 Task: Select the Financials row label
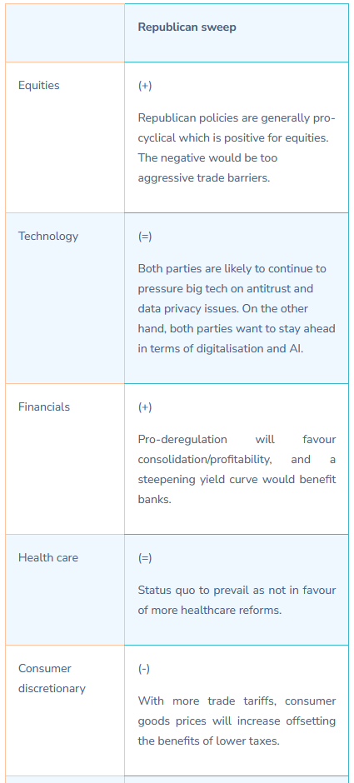[44, 407]
